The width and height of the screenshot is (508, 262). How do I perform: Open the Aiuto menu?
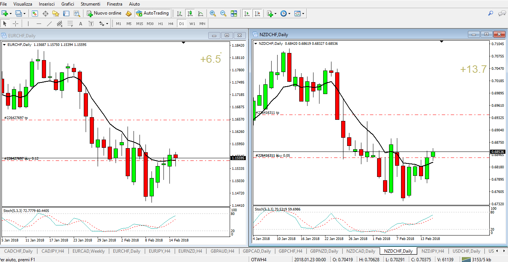134,4
